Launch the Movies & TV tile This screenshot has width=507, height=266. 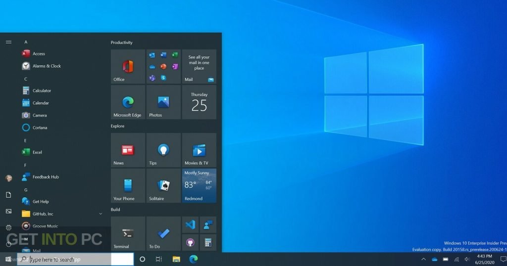coord(199,150)
